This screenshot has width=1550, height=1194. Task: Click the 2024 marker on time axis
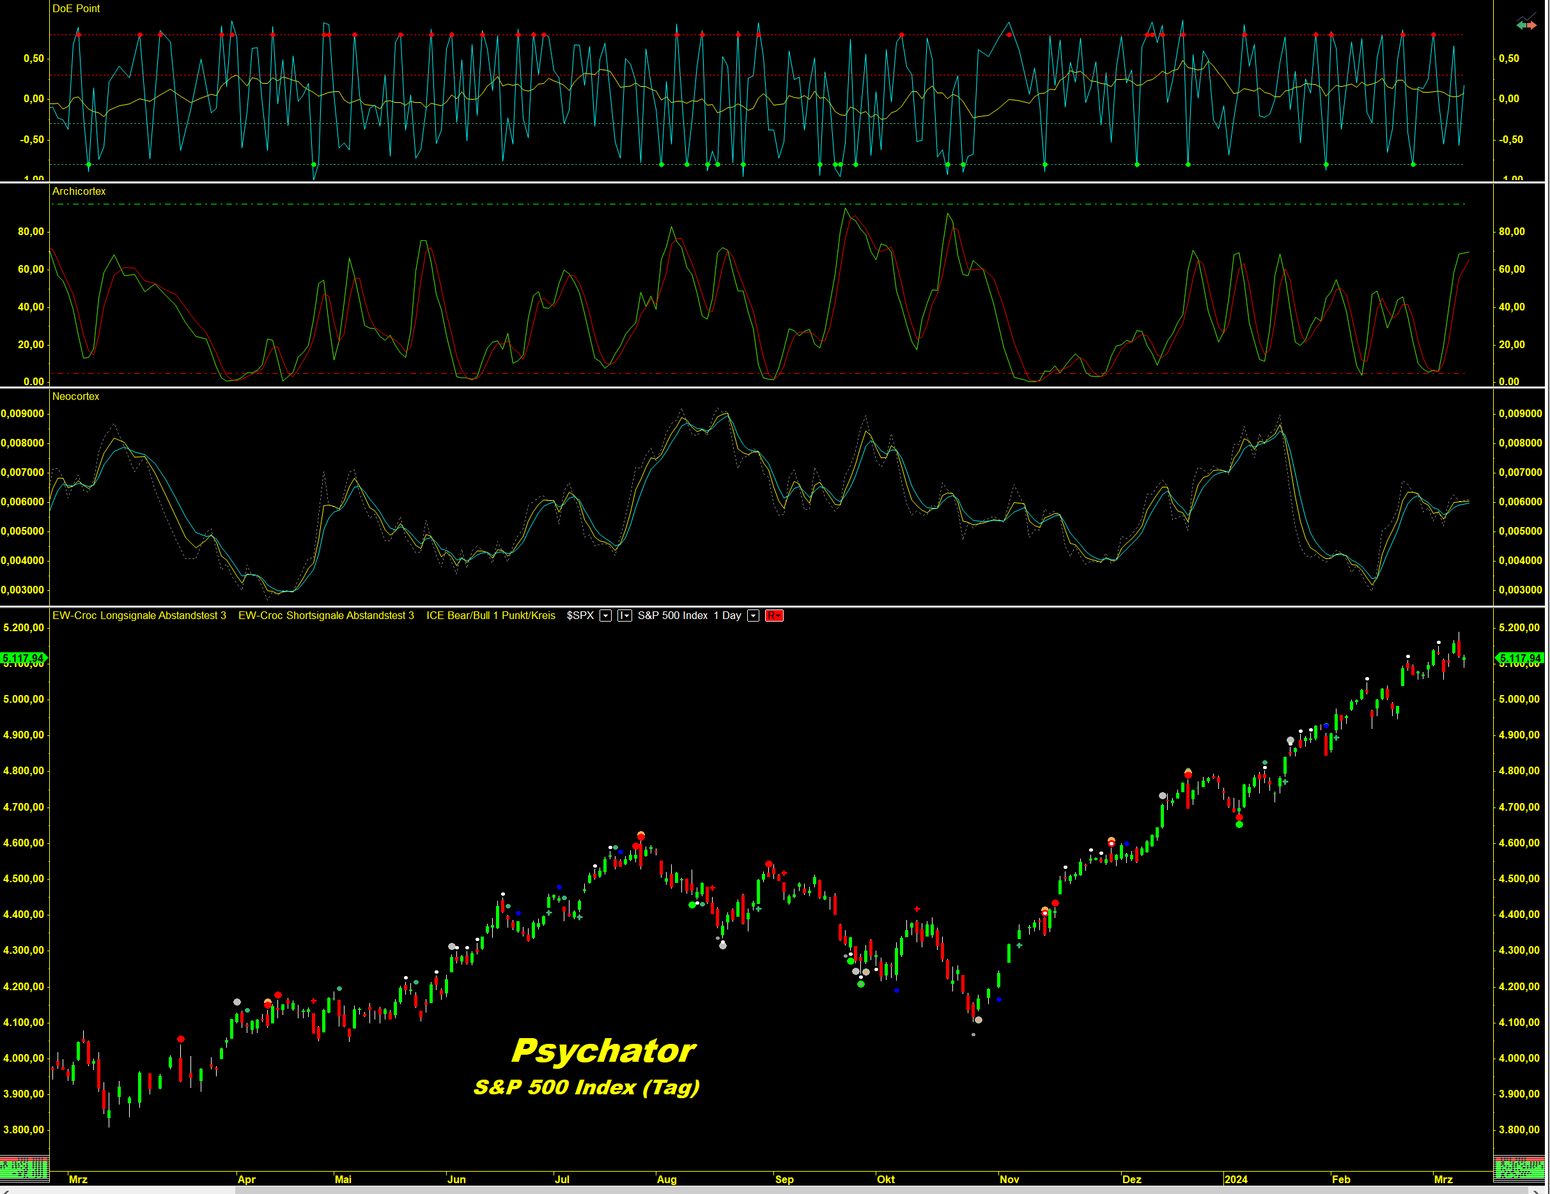[x=1236, y=1179]
